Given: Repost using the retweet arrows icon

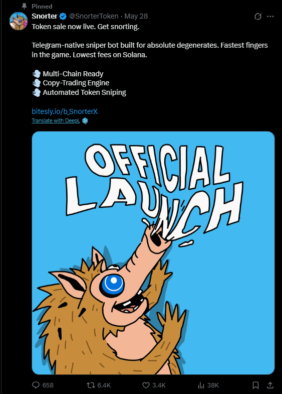Looking at the screenshot, I should click(91, 385).
